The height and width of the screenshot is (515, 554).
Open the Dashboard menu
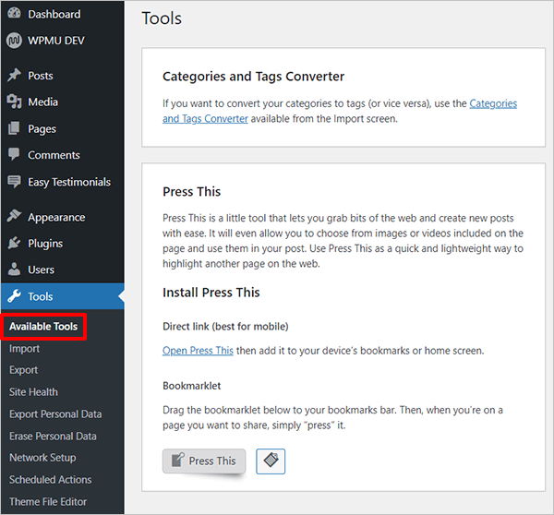[x=63, y=14]
